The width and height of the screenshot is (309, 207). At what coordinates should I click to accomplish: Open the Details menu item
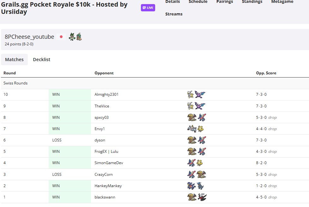click(173, 2)
